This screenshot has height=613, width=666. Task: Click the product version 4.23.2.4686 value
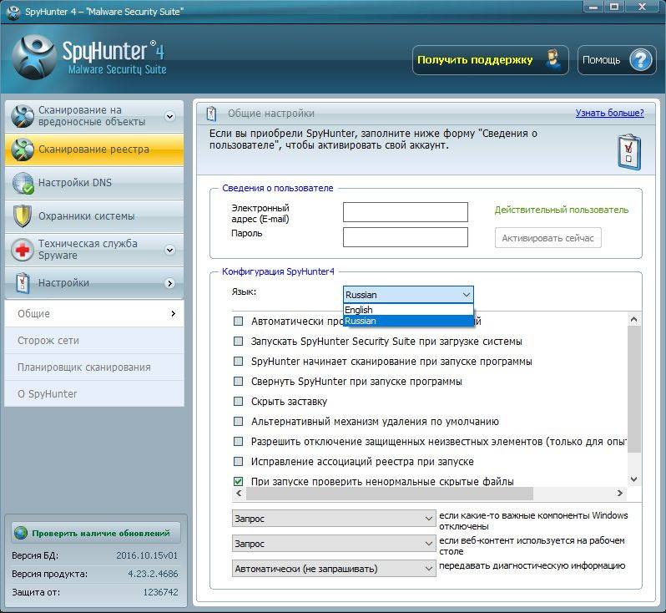tap(153, 574)
